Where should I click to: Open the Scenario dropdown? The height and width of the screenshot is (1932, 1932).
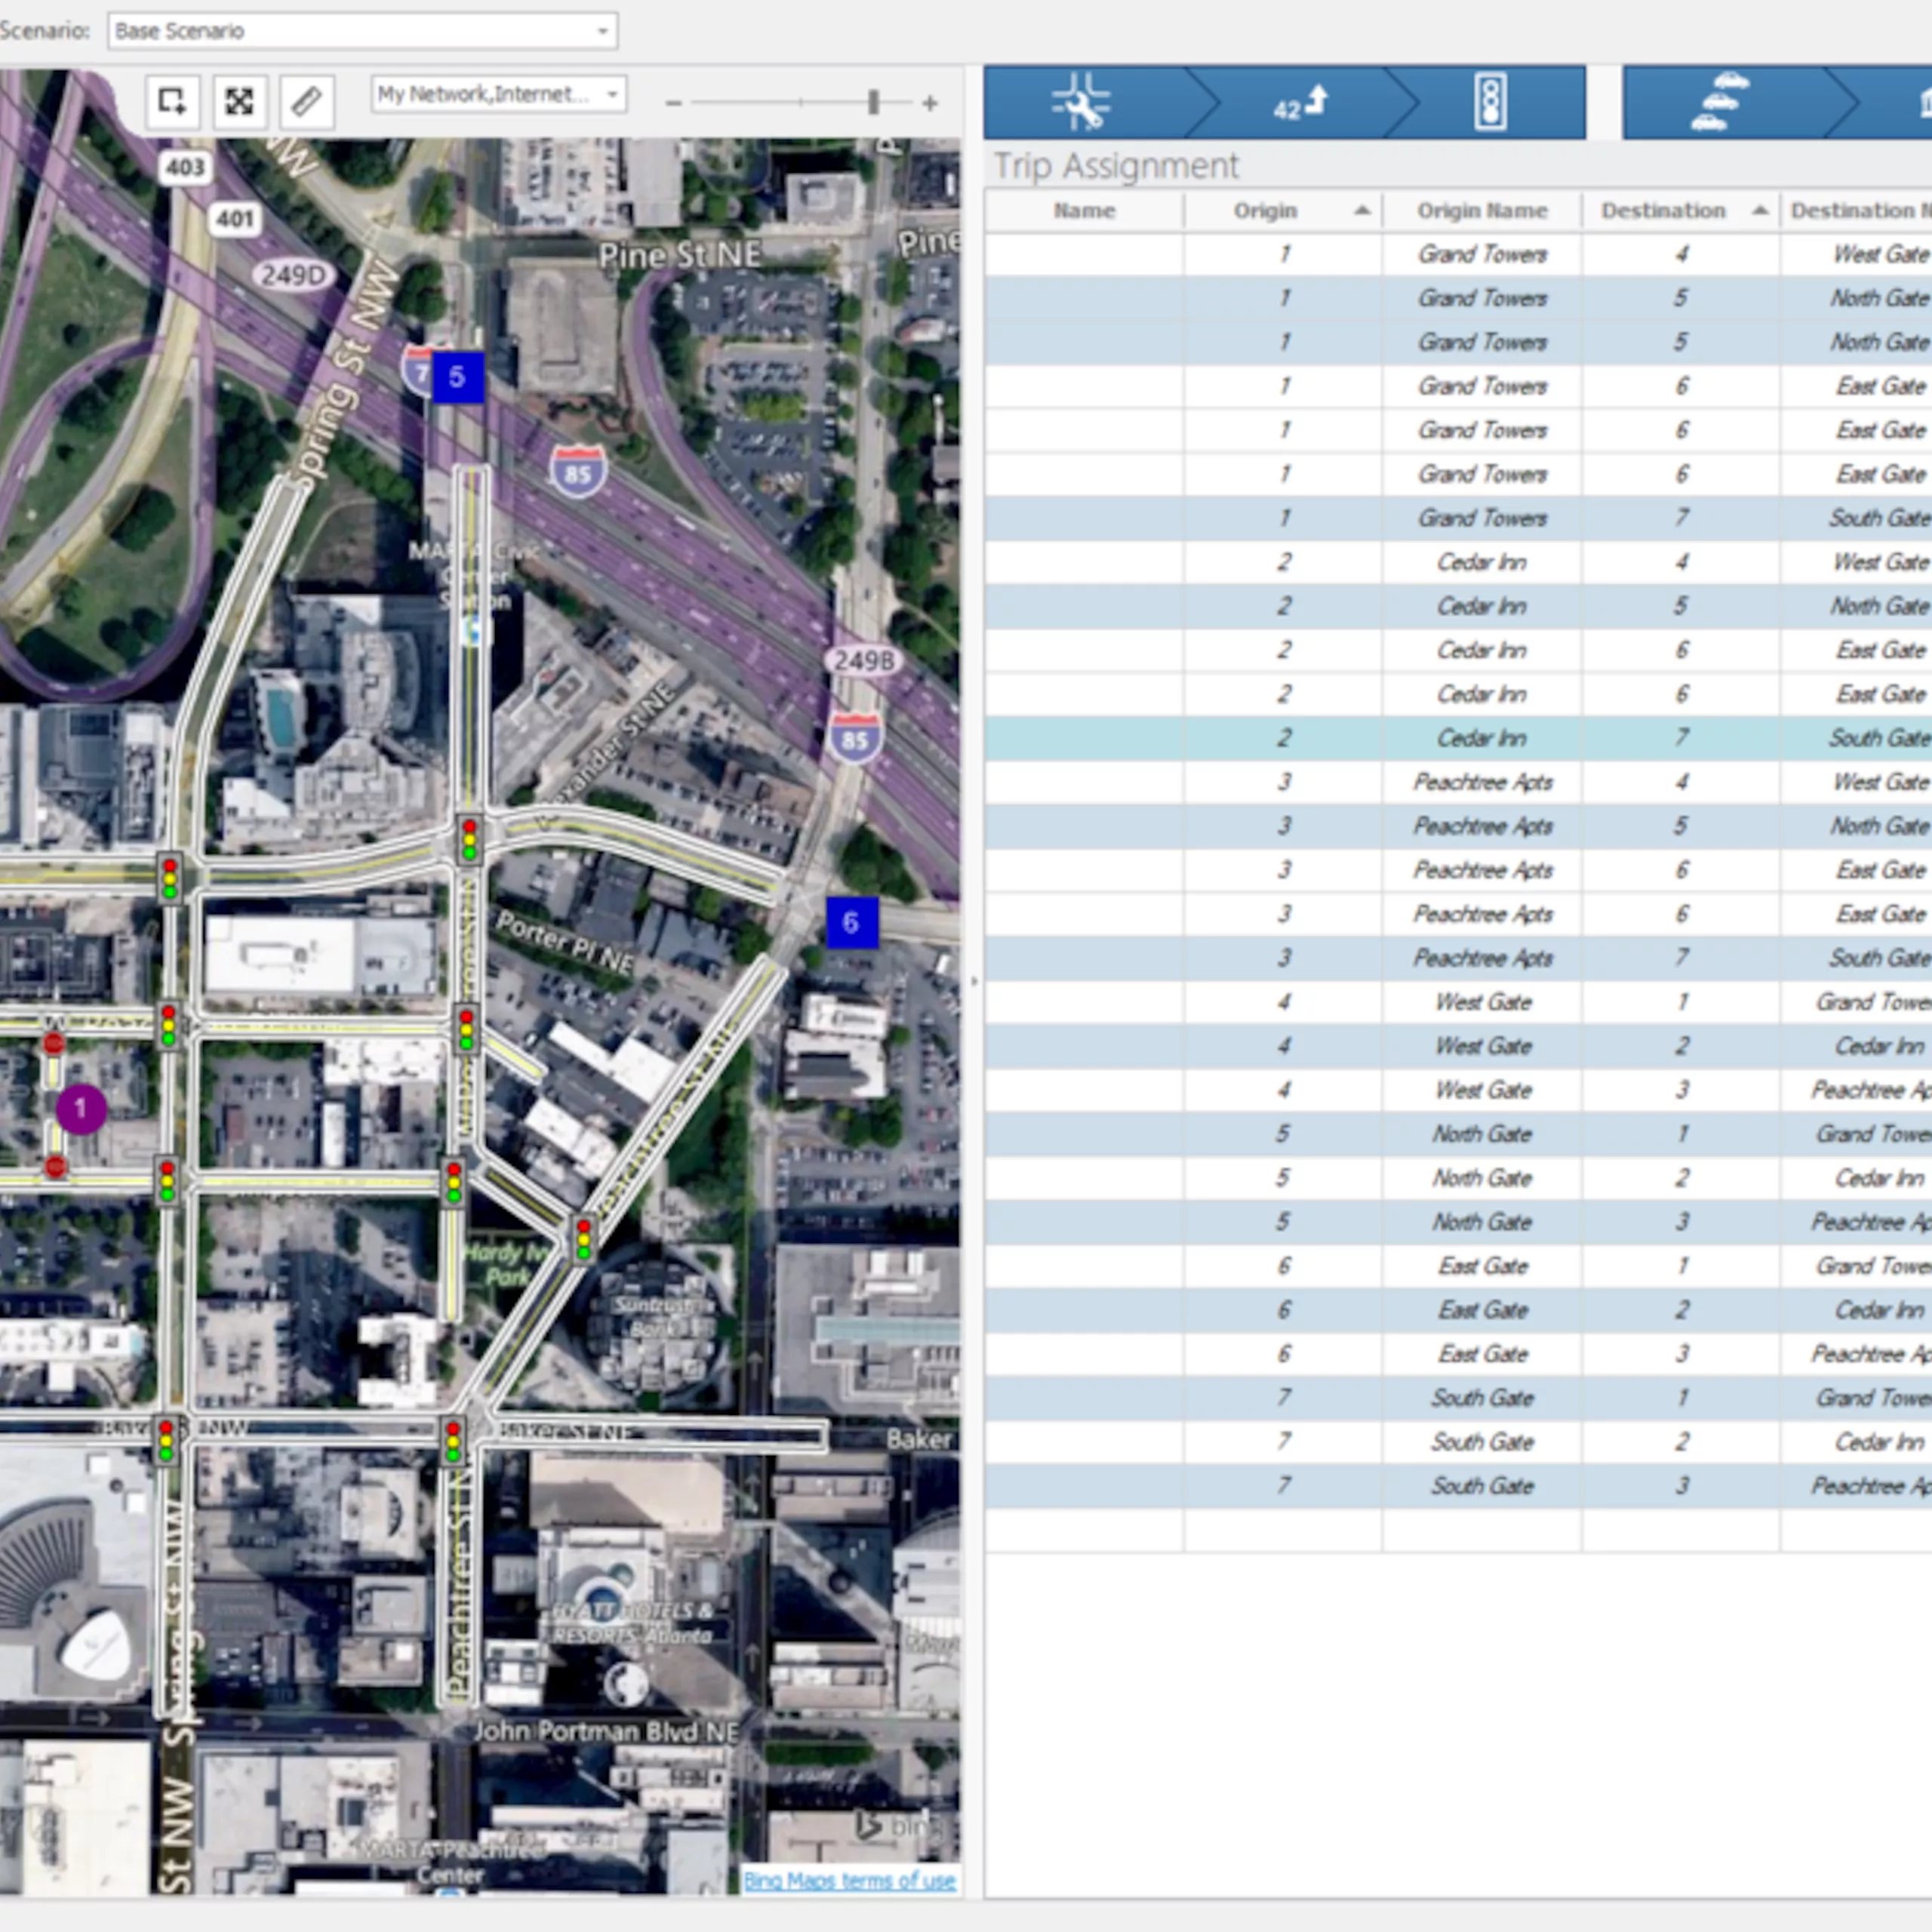coord(362,31)
